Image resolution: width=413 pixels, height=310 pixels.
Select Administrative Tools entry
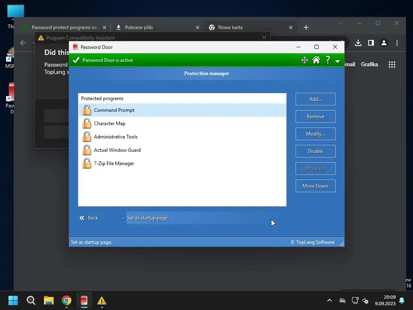pyautogui.click(x=182, y=137)
